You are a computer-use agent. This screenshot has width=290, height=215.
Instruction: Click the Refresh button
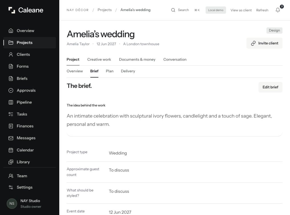tap(262, 10)
